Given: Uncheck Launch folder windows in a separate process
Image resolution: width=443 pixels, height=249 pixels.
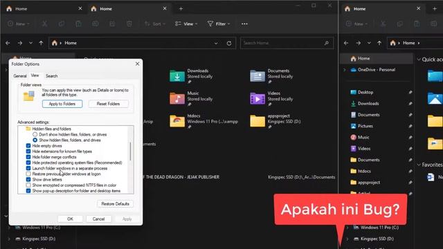Looking at the screenshot, I should point(28,168).
